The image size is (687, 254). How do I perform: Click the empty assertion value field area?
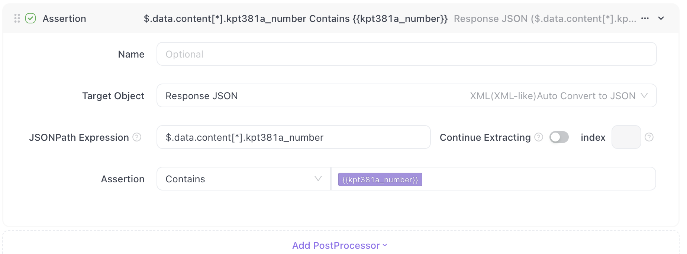tap(538, 179)
